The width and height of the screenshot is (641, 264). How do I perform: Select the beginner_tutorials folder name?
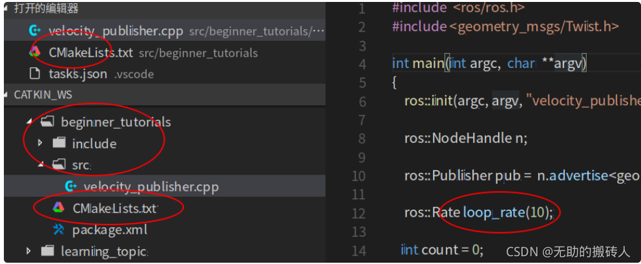(116, 122)
